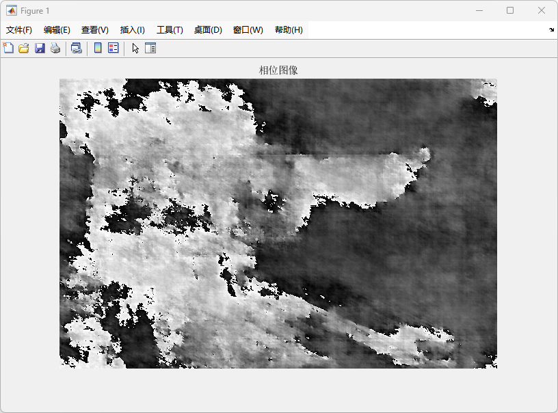Click the Link Plot toolbar icon
The width and height of the screenshot is (558, 413).
[77, 48]
